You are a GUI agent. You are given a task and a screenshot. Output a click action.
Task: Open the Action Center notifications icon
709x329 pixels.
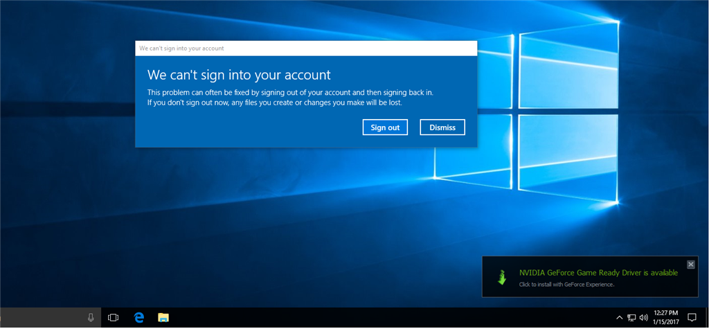[x=692, y=317]
